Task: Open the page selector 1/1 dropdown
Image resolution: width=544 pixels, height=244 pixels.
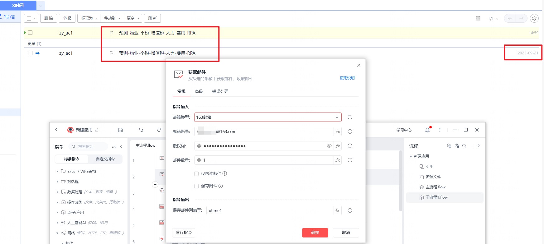Action: (x=493, y=19)
